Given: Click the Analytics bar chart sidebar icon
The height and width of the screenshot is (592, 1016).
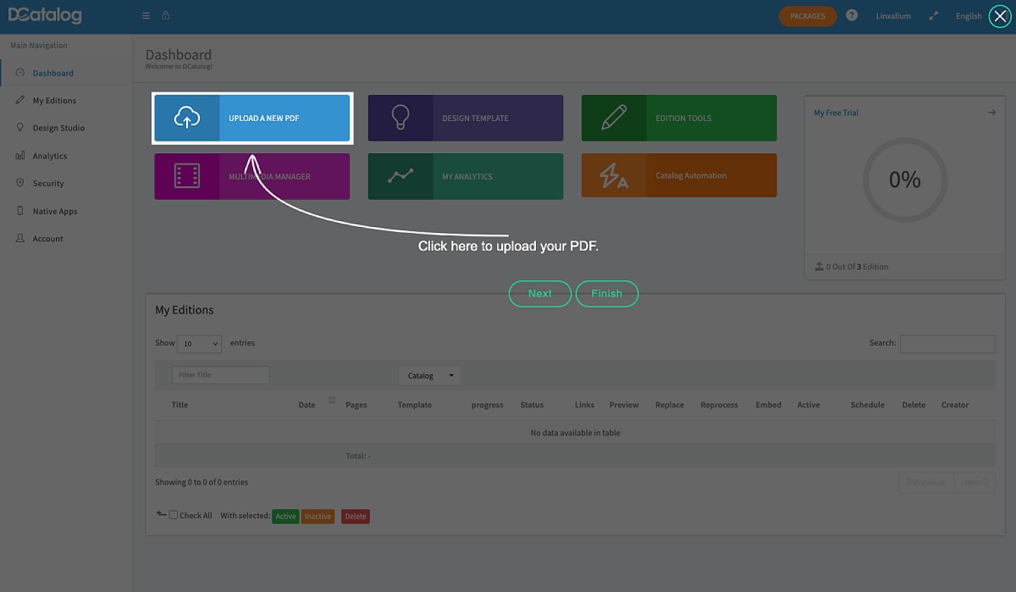Looking at the screenshot, I should (x=20, y=155).
